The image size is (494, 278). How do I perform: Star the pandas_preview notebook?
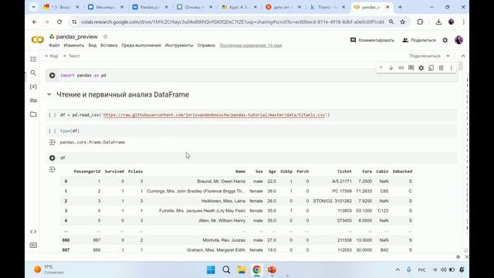click(x=105, y=36)
